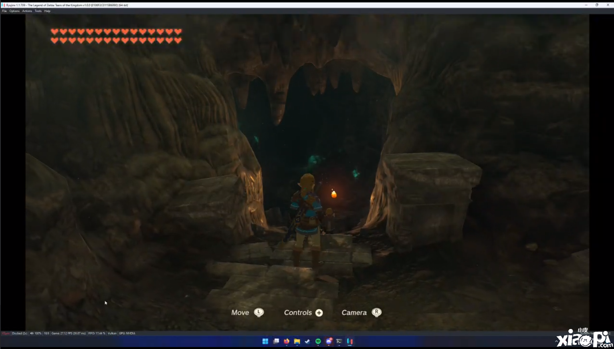
Task: Toggle VSync in the status bar
Action: [6, 333]
